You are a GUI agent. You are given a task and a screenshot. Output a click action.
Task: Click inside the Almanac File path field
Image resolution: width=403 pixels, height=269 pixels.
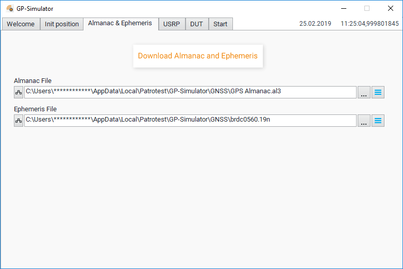point(190,92)
